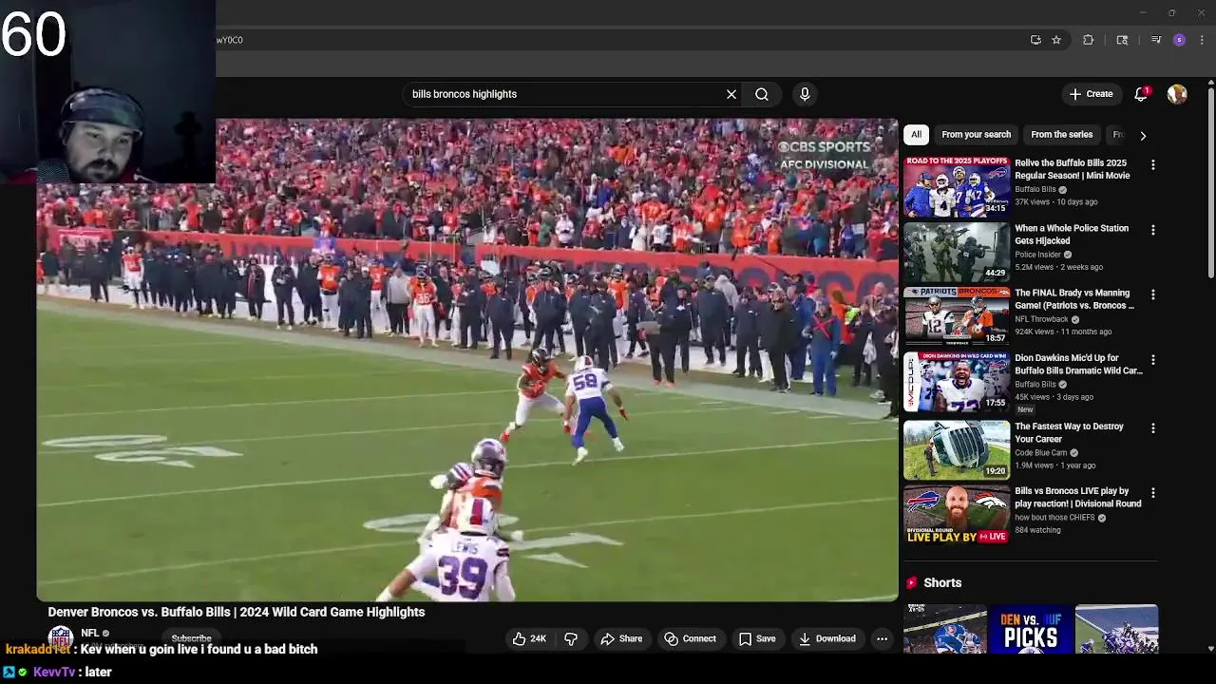Click the Denver Broncos vs. Buffalo Bills title
This screenshot has width=1216, height=684.
pyautogui.click(x=237, y=612)
